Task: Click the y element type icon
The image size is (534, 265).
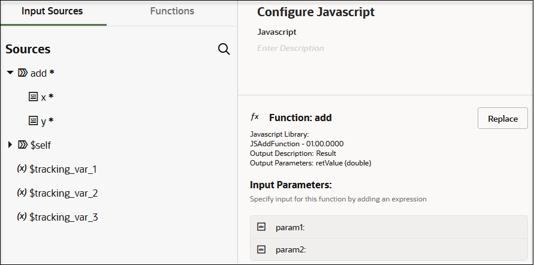Action: tap(34, 121)
